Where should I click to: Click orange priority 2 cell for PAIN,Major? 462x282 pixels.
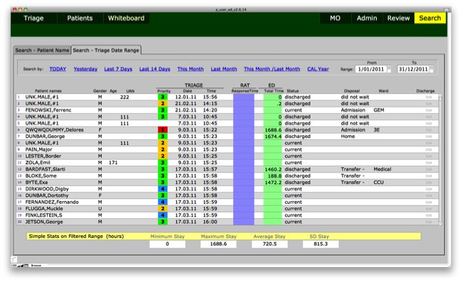coord(163,150)
